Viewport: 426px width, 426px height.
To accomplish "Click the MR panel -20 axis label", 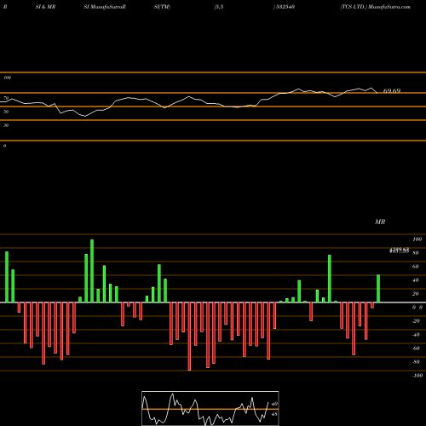I will click(416, 321).
